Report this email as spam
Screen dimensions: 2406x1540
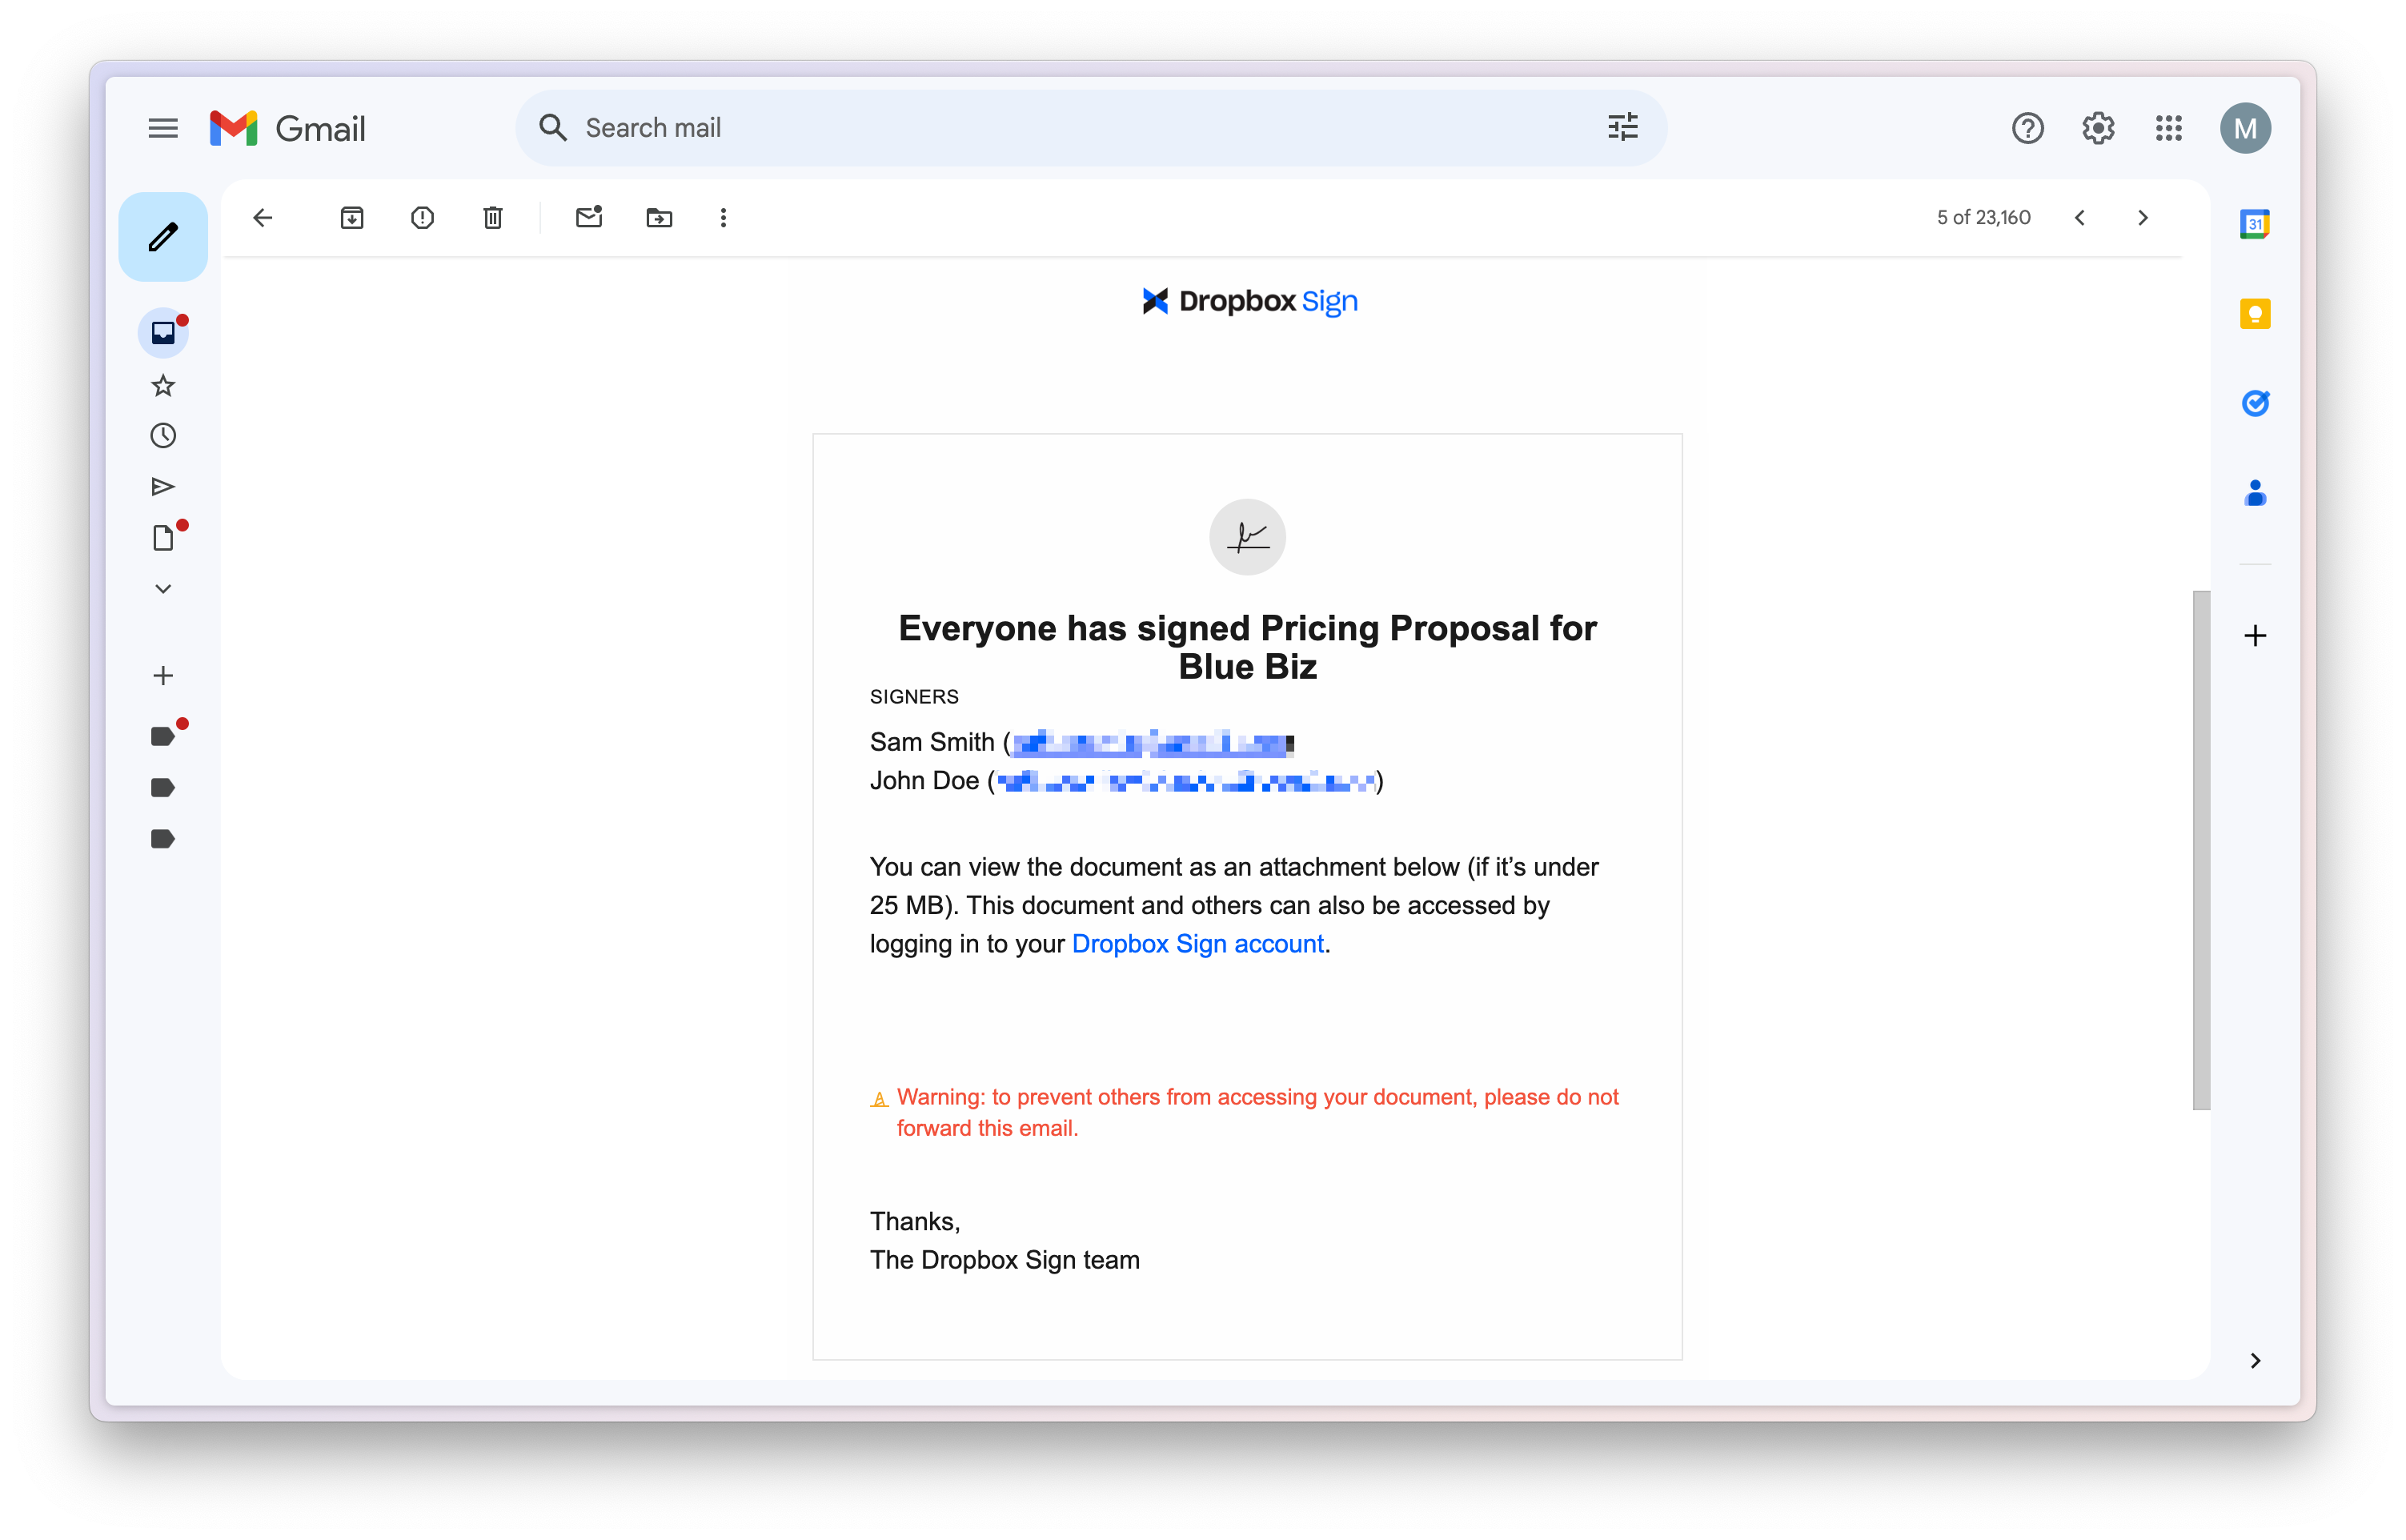click(422, 218)
